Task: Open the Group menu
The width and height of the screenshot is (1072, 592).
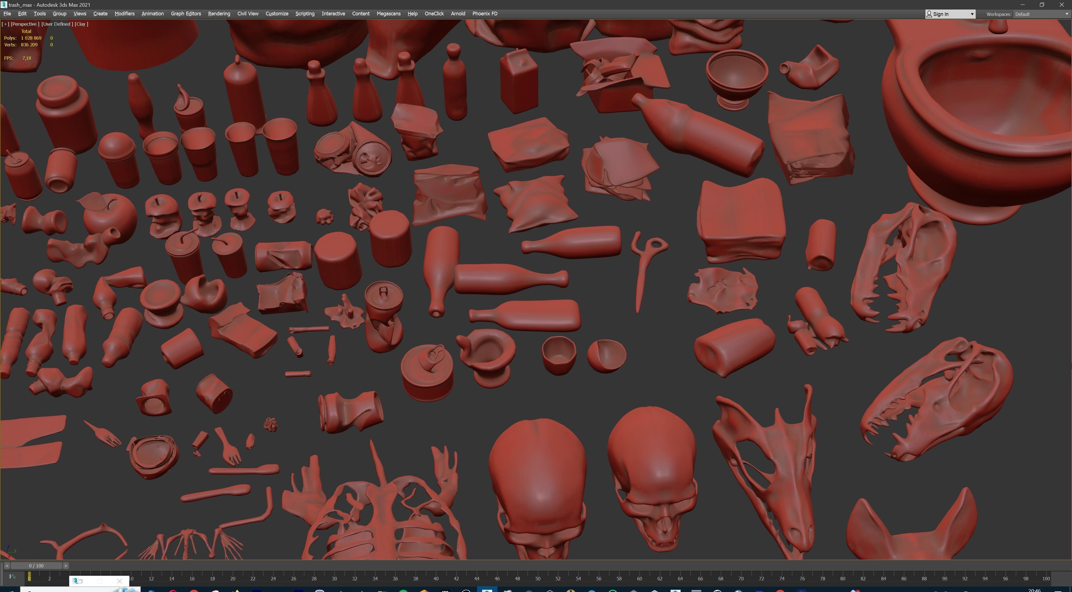Action: pyautogui.click(x=59, y=14)
